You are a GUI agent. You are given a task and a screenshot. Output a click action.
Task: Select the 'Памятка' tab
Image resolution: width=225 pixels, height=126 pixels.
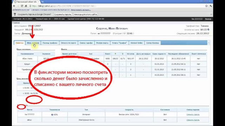pos(20,43)
